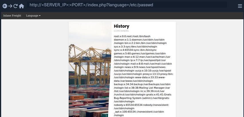Reload the page with the refresh icon

[15, 6]
